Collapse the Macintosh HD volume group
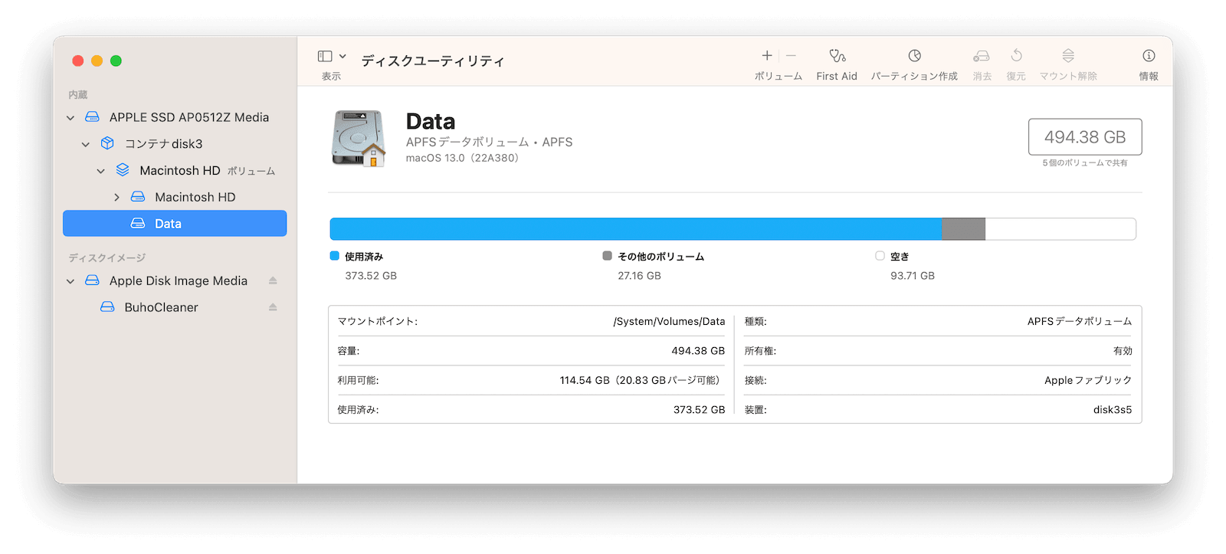The image size is (1226, 554). tap(101, 171)
